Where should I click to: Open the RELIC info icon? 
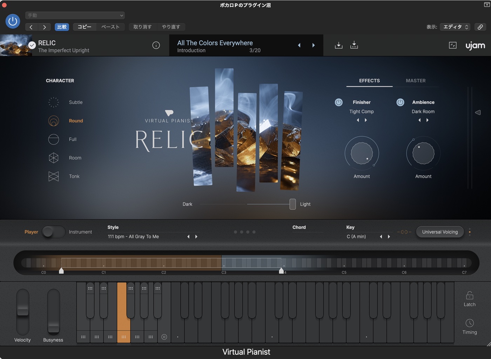[x=156, y=45]
